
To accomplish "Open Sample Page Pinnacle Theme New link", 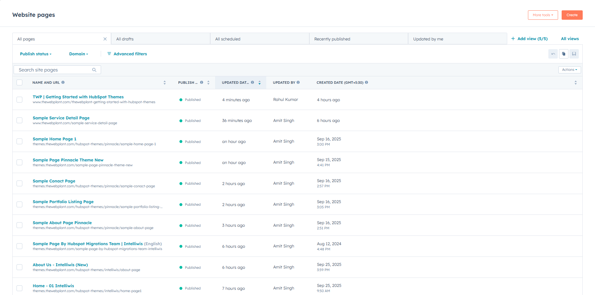I will (x=68, y=160).
